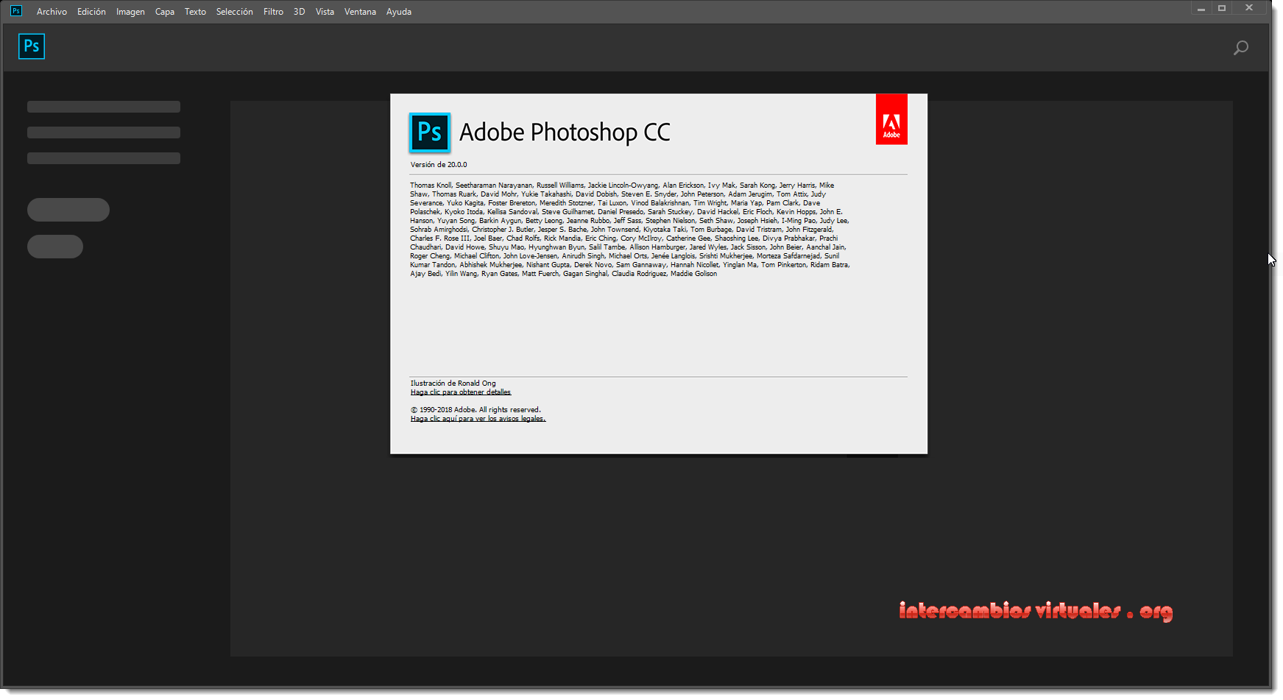Open the search magnifier icon
1283x700 pixels.
[x=1241, y=48]
